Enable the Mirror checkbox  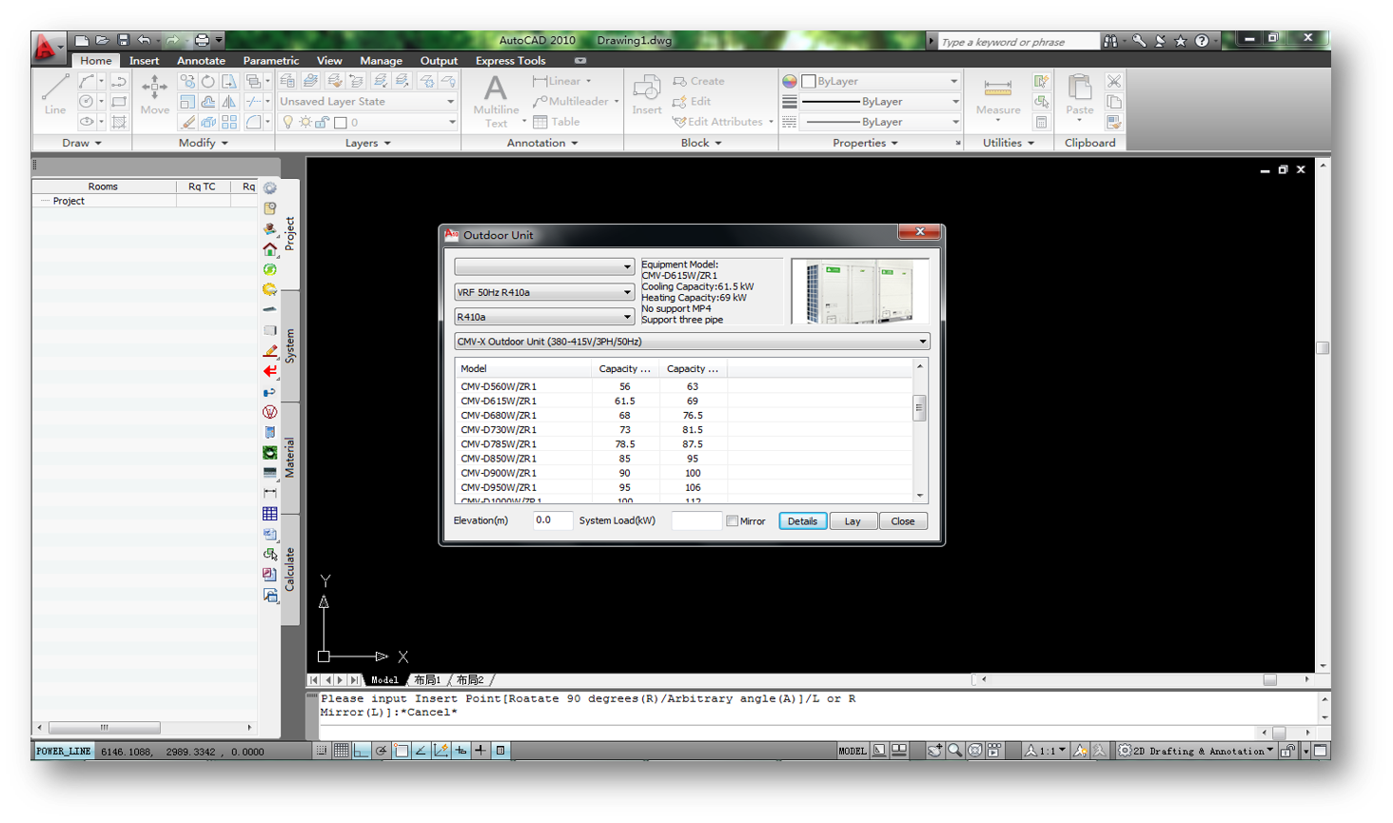point(732,521)
